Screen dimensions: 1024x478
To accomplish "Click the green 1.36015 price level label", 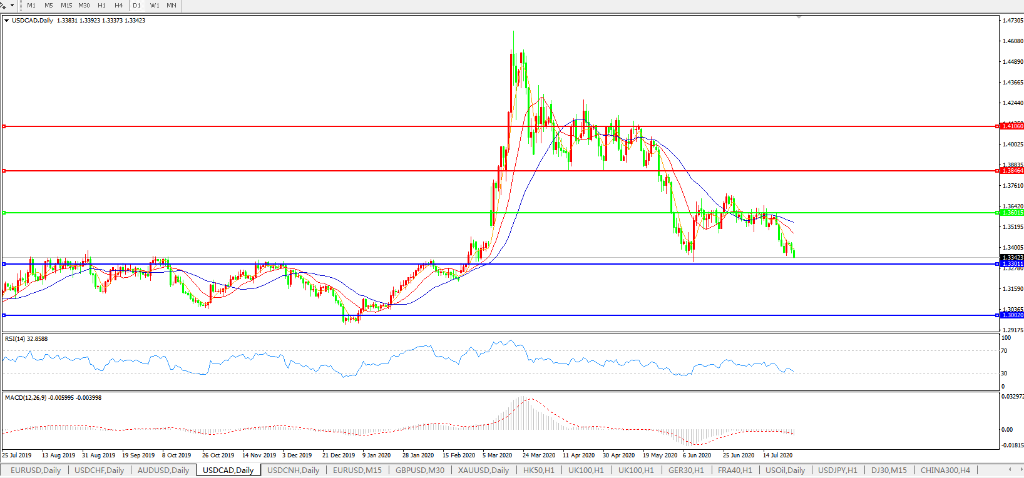I will (x=1011, y=213).
